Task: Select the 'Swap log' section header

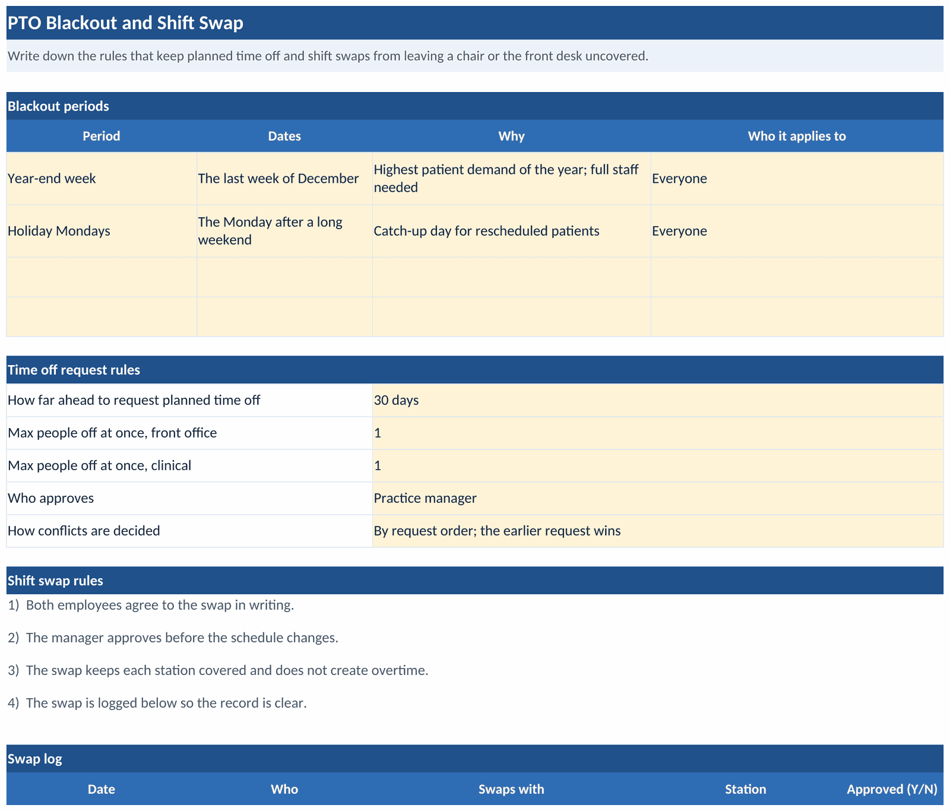Action: pos(474,759)
